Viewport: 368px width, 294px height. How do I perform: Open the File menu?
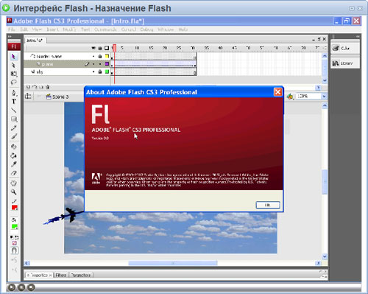tap(11, 29)
